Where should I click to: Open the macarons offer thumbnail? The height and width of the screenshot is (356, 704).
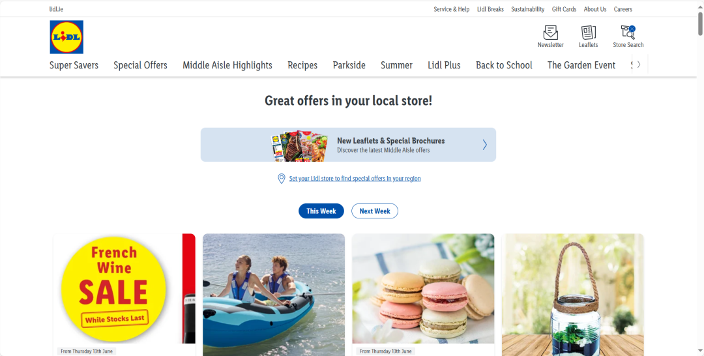pyautogui.click(x=423, y=288)
